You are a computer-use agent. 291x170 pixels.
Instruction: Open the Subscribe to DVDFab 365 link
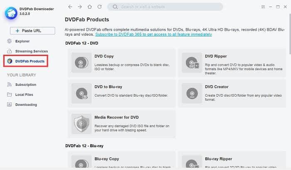click(153, 34)
